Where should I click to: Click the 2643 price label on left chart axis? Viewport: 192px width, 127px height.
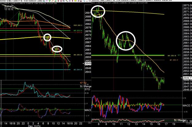point(88,72)
